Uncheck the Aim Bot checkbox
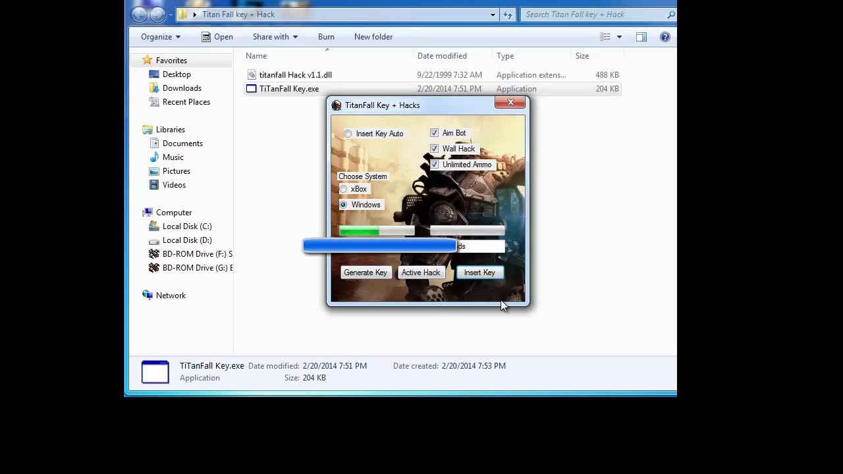Screen dimensions: 843x474 click(x=434, y=133)
